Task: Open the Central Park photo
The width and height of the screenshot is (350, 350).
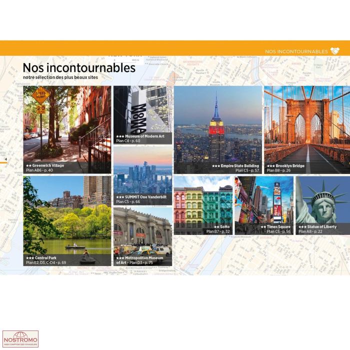Action: pos(67,221)
